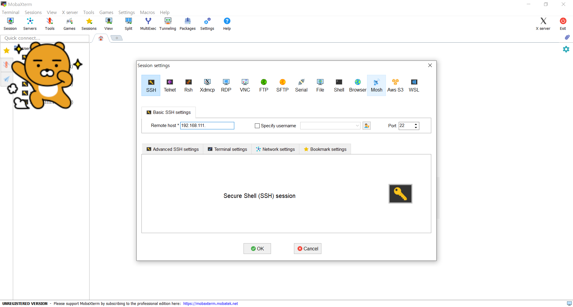Open the Advanced SSH settings tab

pos(172,149)
